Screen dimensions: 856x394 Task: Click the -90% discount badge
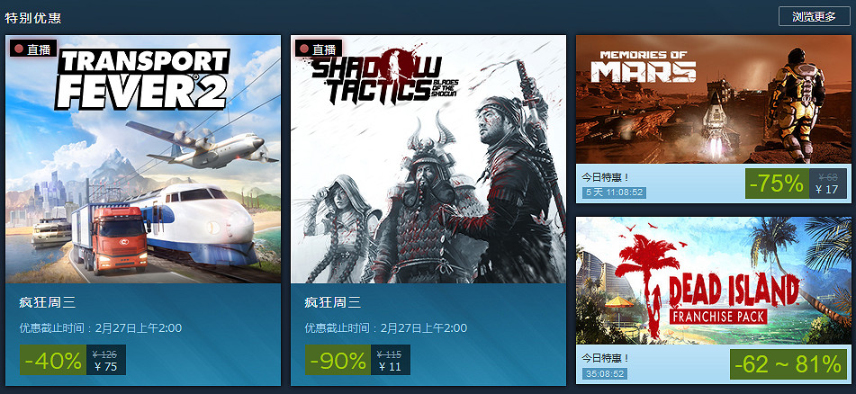click(x=338, y=360)
